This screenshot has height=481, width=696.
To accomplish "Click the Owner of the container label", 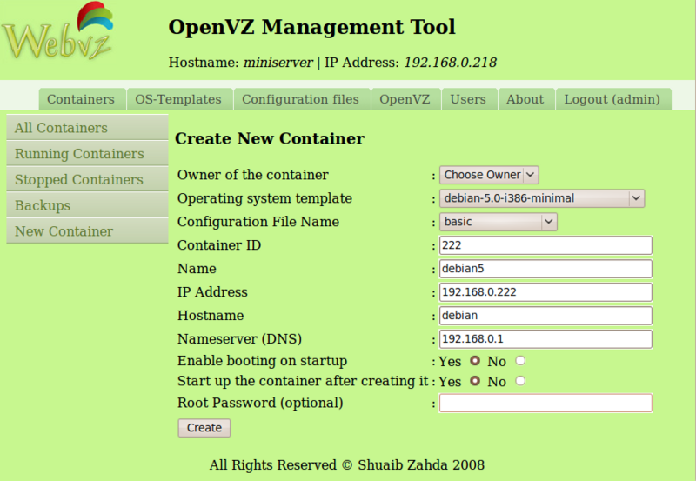I will click(253, 175).
